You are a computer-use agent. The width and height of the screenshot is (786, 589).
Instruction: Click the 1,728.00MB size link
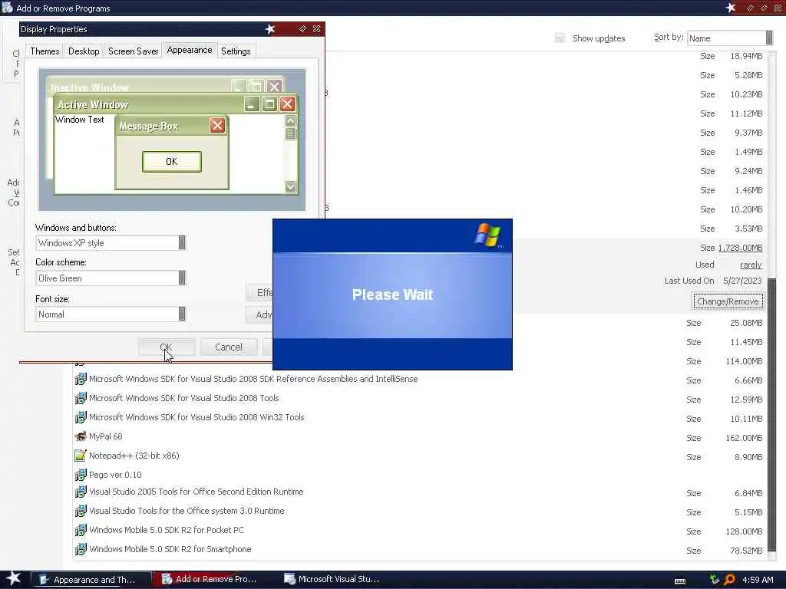click(x=741, y=248)
